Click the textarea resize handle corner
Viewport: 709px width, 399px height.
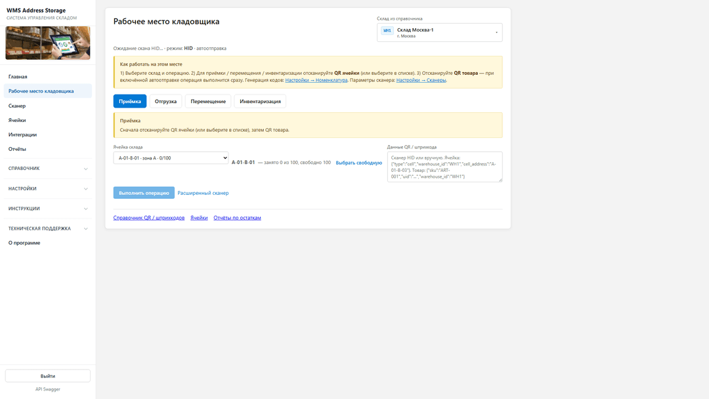[x=500, y=180]
